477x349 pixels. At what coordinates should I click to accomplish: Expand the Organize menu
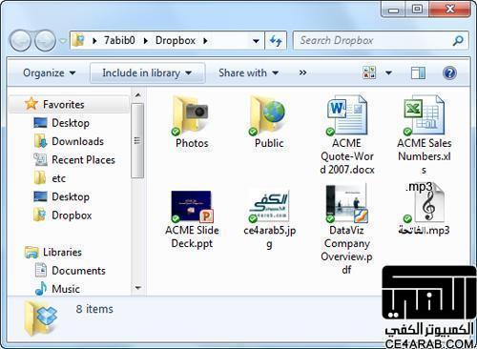[49, 73]
